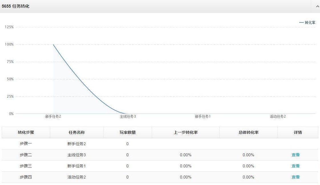
Task: Select the 转化步骤 column header
Action: coord(26,132)
